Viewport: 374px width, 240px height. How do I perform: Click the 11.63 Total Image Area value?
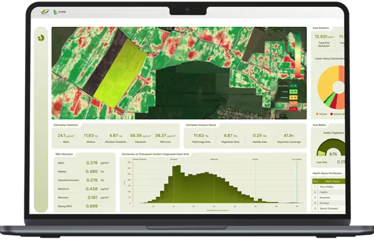click(x=201, y=135)
